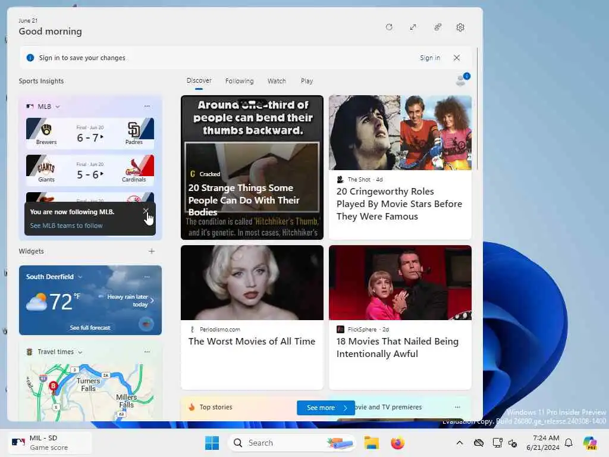Click the taskbar Search box
The image size is (609, 457).
(291, 443)
